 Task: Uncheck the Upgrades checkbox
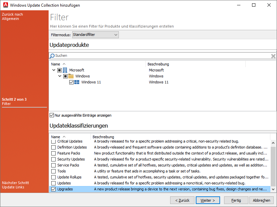[x=53, y=189]
